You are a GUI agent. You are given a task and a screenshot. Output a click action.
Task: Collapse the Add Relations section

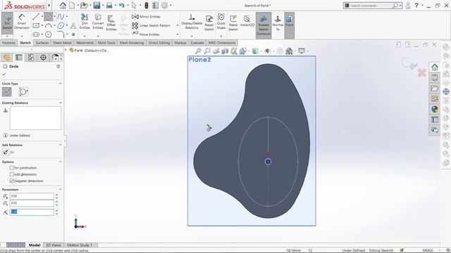pyautogui.click(x=60, y=145)
